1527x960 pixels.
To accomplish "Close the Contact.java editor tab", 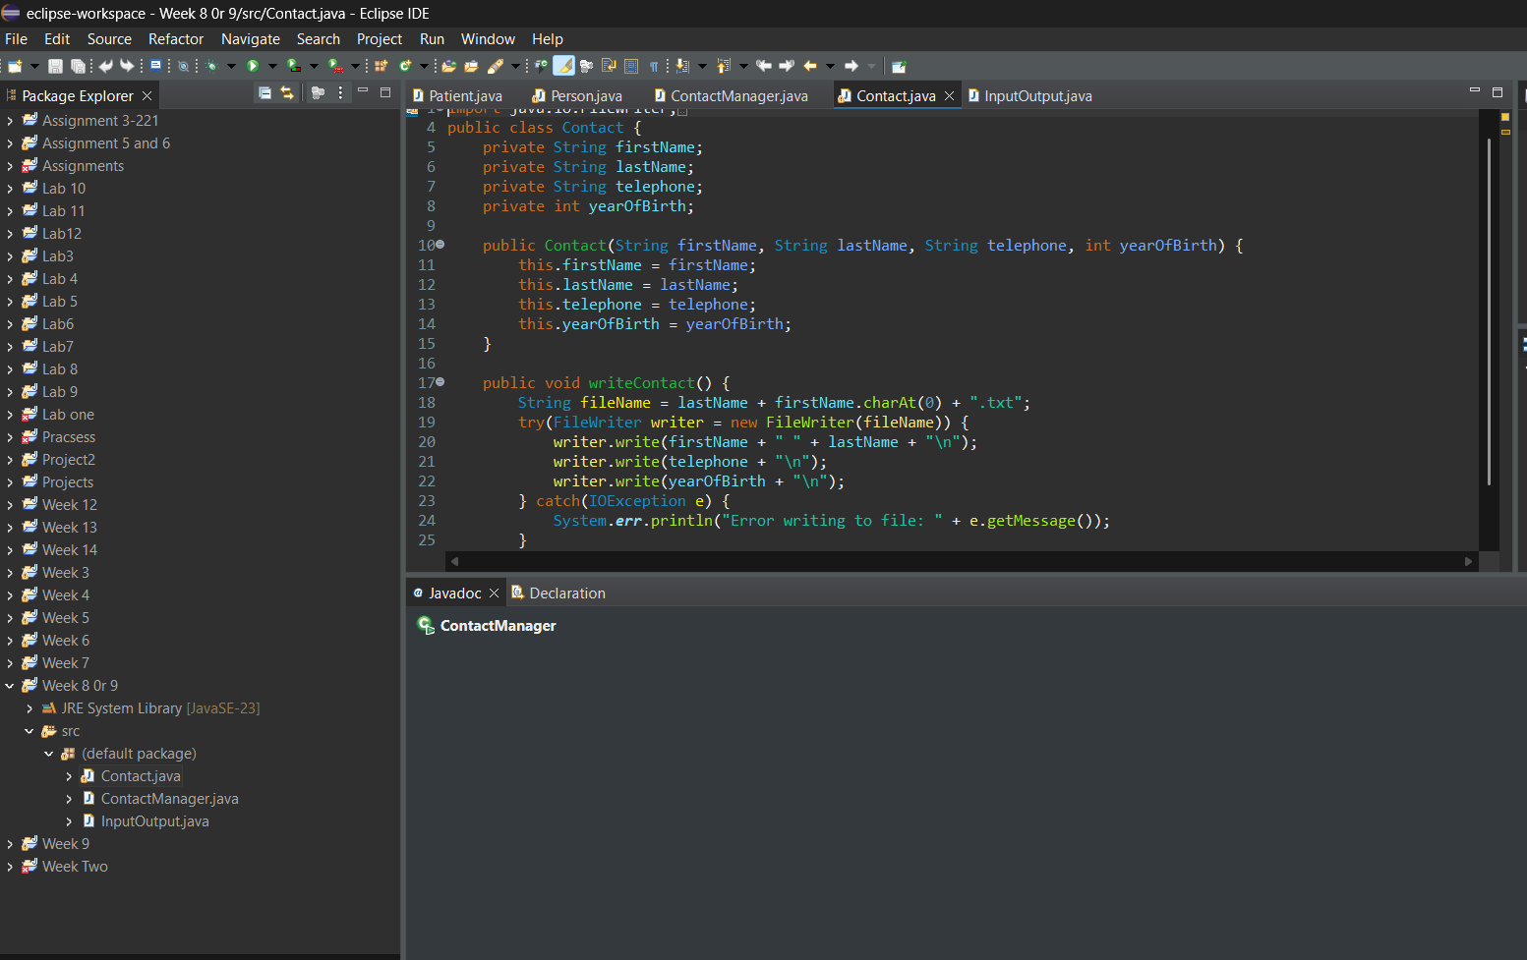I will click(x=949, y=95).
